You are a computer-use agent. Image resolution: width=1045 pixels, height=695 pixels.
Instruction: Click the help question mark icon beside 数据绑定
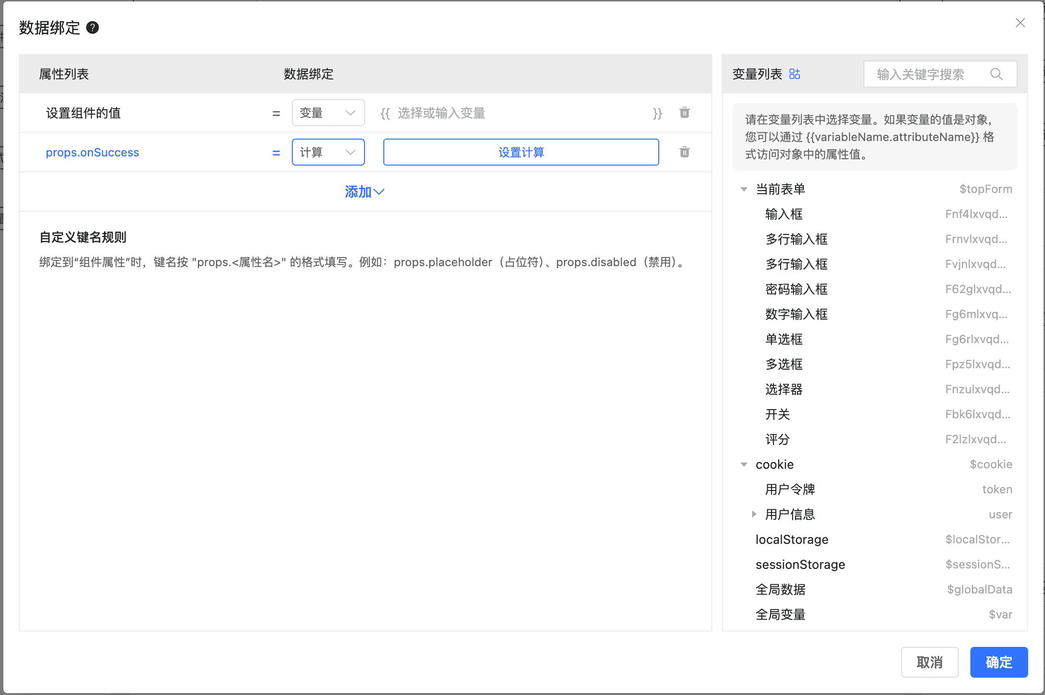click(x=92, y=27)
